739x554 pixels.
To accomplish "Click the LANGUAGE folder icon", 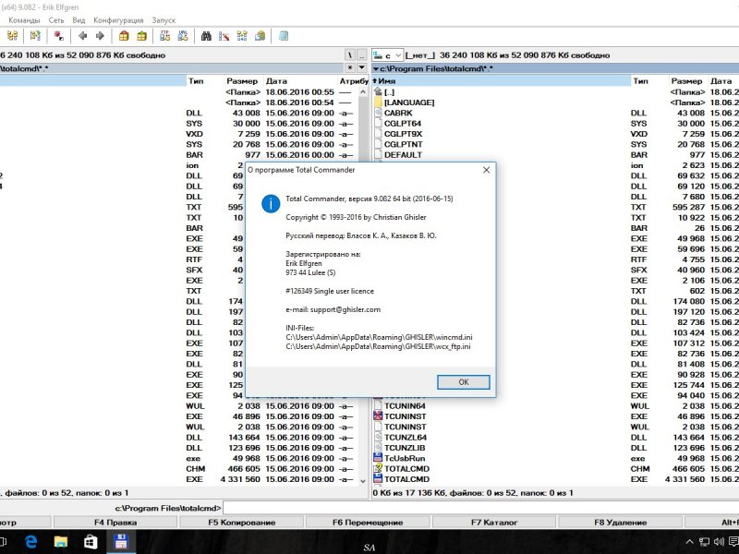I will (x=378, y=102).
